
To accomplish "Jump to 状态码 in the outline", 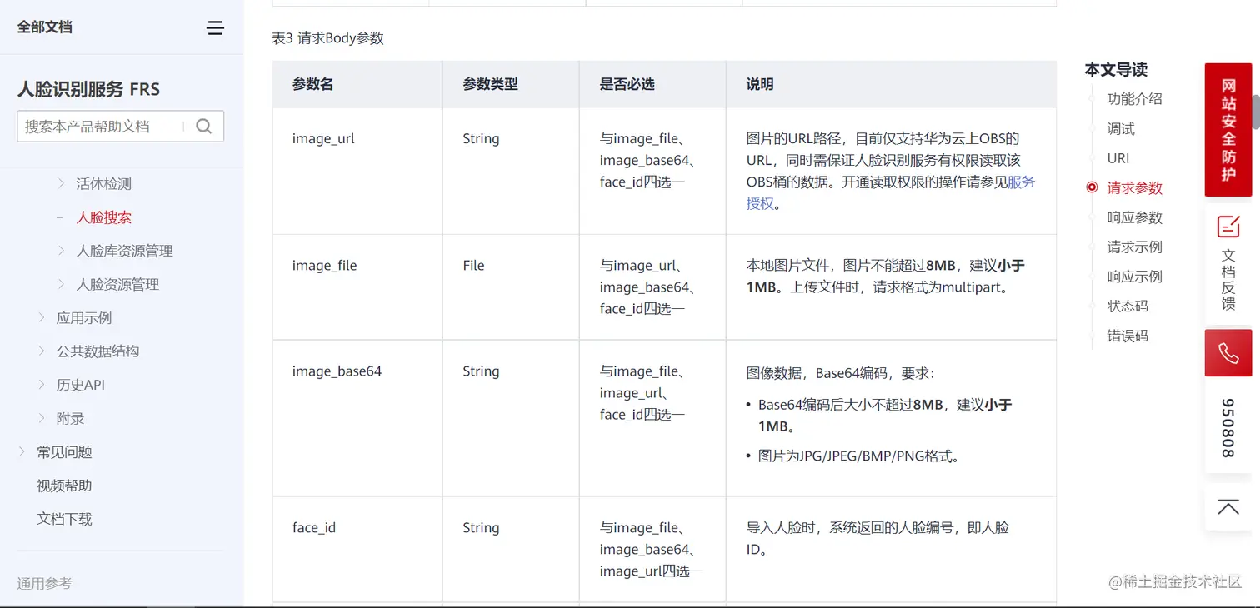I will click(x=1127, y=306).
